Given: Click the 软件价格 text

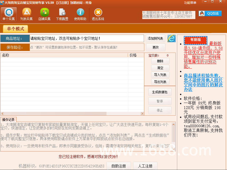Looking at the screenshot, I should 193,98.
